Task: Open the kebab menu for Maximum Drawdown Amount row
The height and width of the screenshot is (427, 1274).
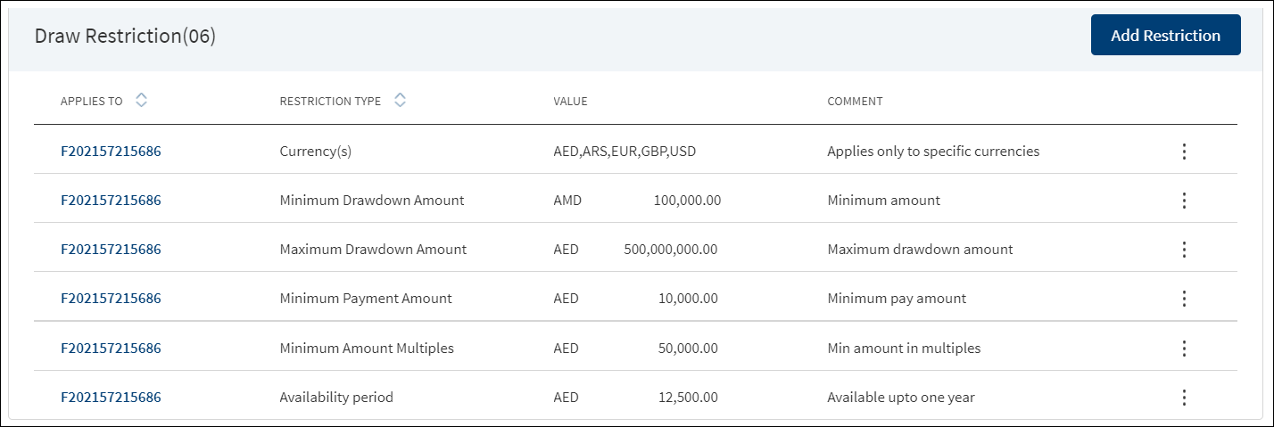Action: [1184, 250]
